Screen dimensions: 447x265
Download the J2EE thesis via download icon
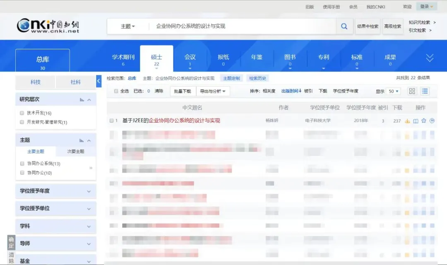point(407,121)
